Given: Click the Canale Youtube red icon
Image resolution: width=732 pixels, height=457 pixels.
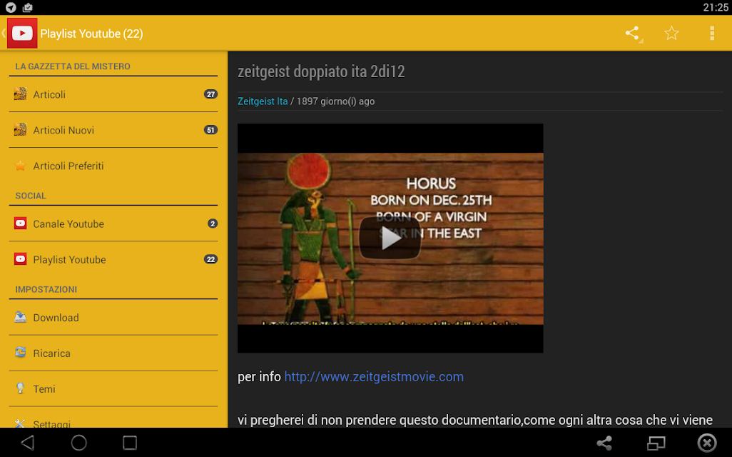Looking at the screenshot, I should [20, 224].
